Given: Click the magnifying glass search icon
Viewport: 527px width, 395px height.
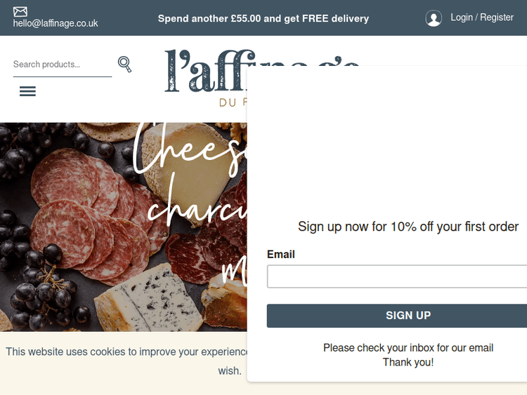Looking at the screenshot, I should [124, 65].
